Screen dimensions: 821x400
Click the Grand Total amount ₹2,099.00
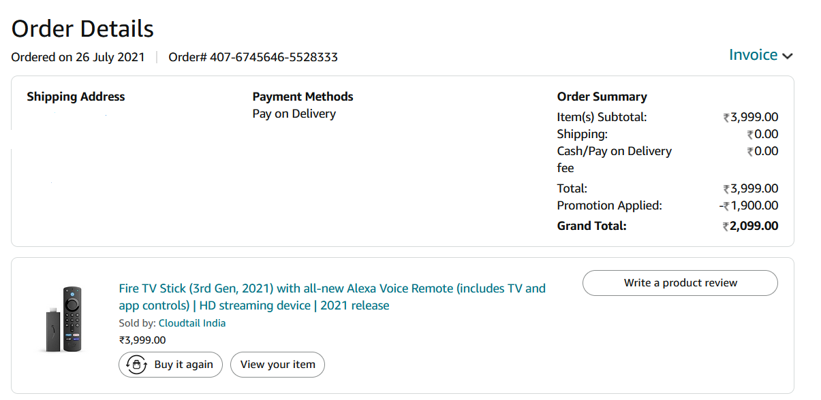tap(751, 226)
